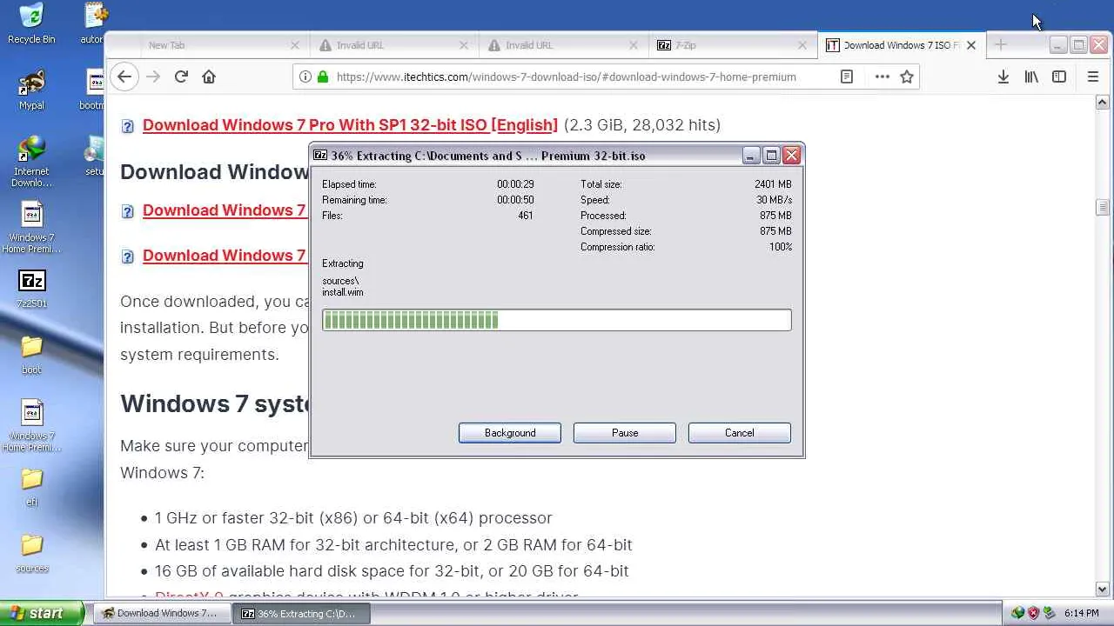Image resolution: width=1114 pixels, height=626 pixels.
Task: Click the 6:14 PM taskbar clock
Action: [x=1082, y=613]
